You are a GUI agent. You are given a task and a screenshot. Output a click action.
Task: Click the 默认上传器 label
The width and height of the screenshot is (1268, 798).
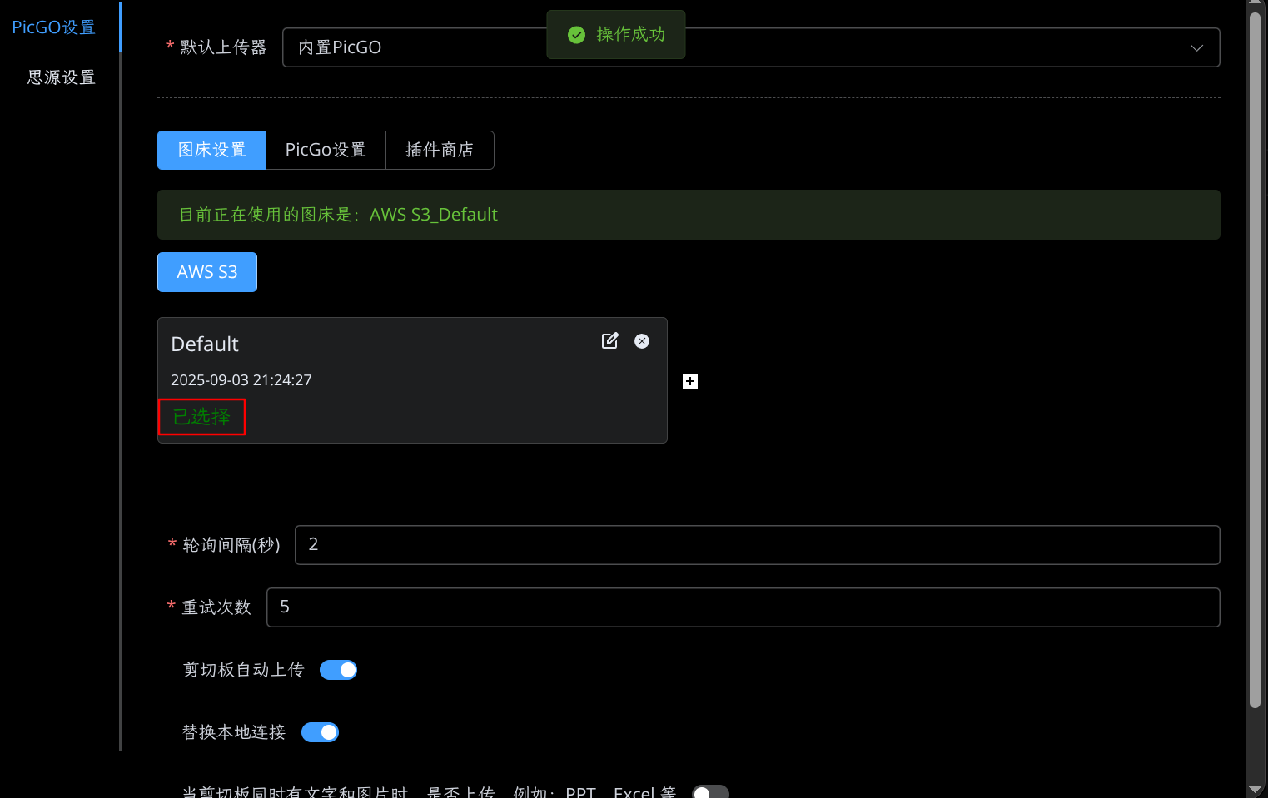[x=223, y=47]
